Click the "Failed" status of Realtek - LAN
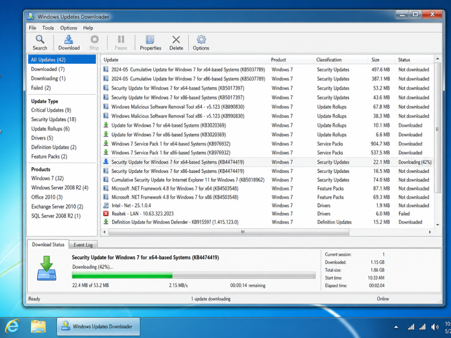The image size is (451, 338). click(x=404, y=214)
